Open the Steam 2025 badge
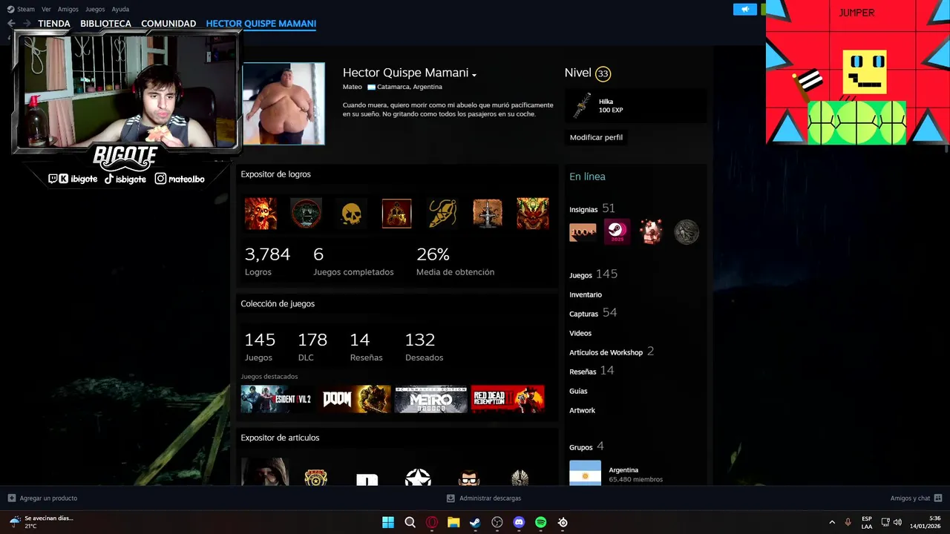This screenshot has height=534, width=950. point(617,232)
